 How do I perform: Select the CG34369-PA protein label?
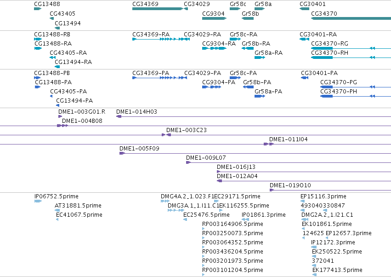151,73
